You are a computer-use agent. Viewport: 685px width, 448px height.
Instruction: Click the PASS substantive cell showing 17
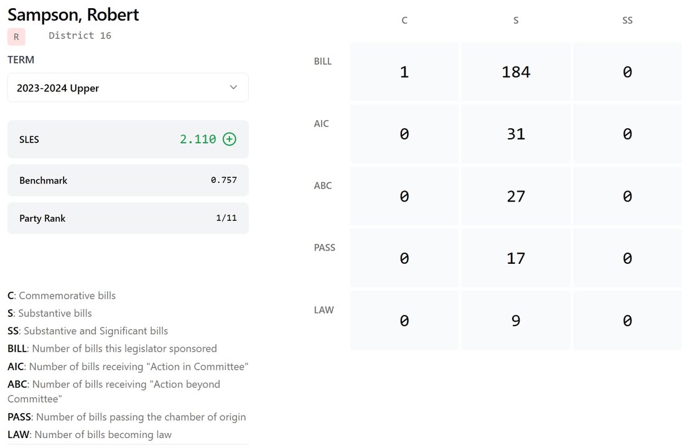click(516, 258)
